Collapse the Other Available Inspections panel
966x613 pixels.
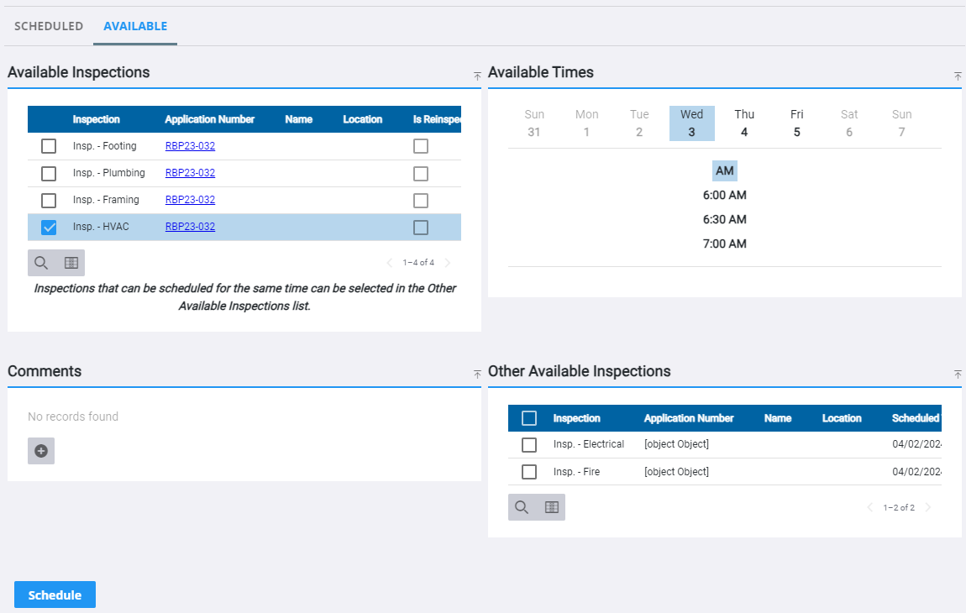[957, 375]
